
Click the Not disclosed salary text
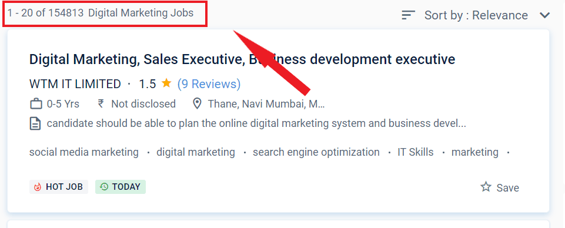[x=143, y=104]
